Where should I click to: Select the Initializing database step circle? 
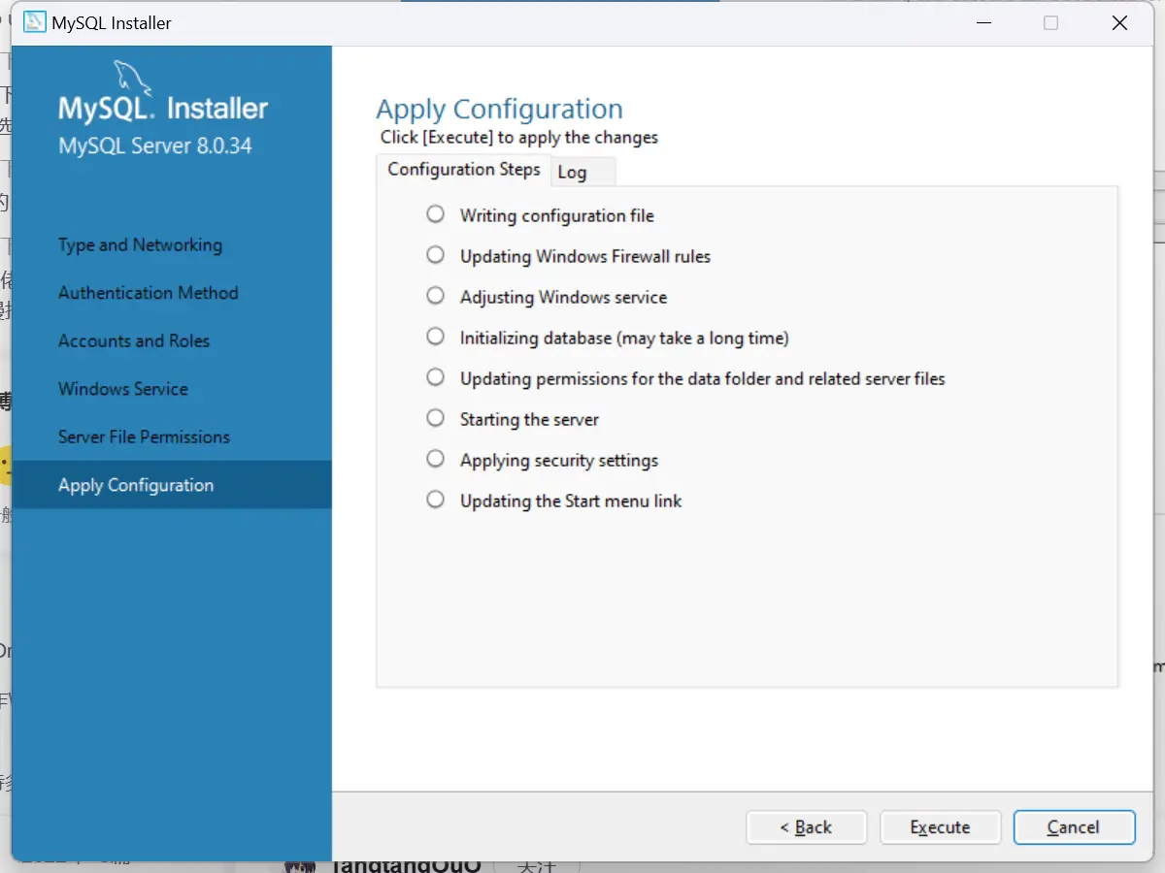436,336
